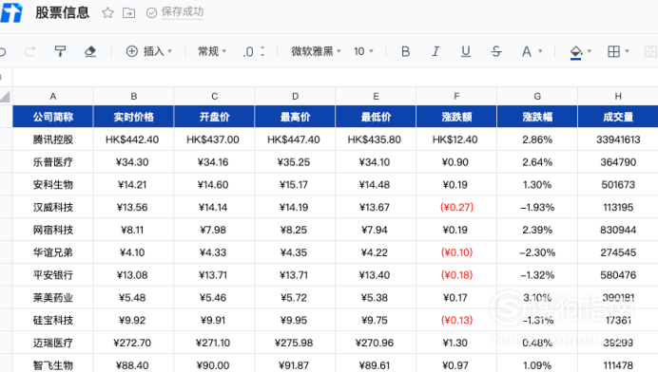The width and height of the screenshot is (658, 372).
Task: Click the fill color bucket icon
Action: (576, 52)
